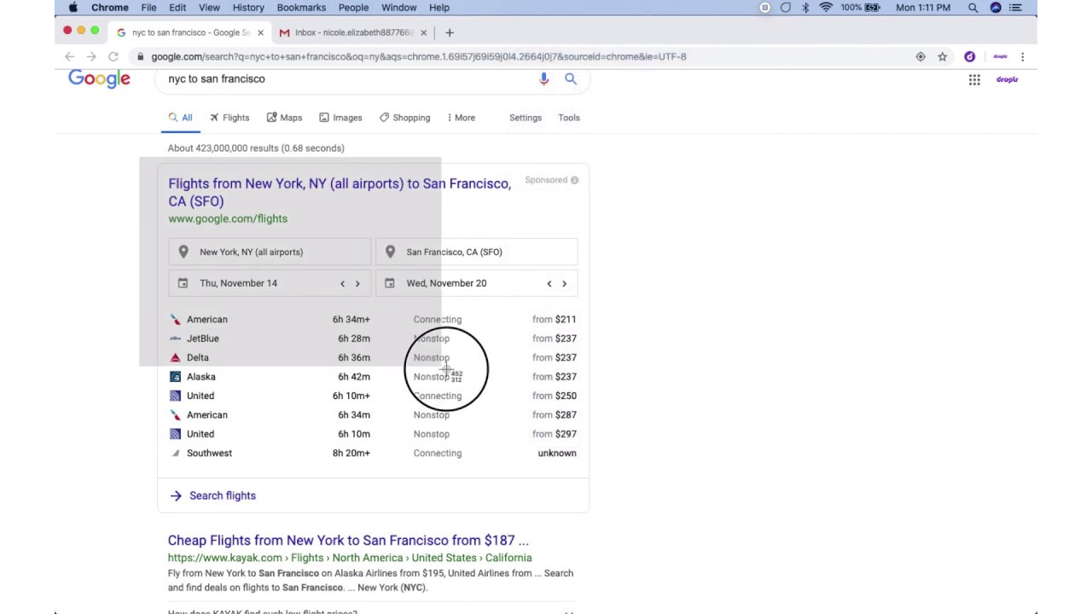Close the Google search tab
Screen dimensions: 1092x614
coord(260,32)
